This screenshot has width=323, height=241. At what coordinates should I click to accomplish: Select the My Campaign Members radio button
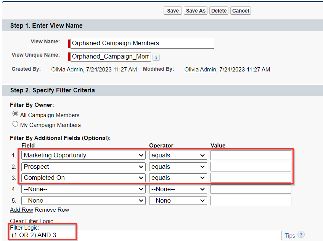point(15,124)
